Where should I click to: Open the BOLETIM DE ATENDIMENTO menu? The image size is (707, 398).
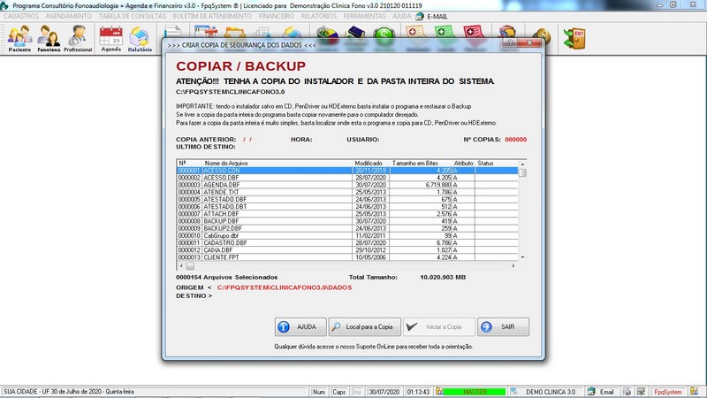(x=212, y=16)
